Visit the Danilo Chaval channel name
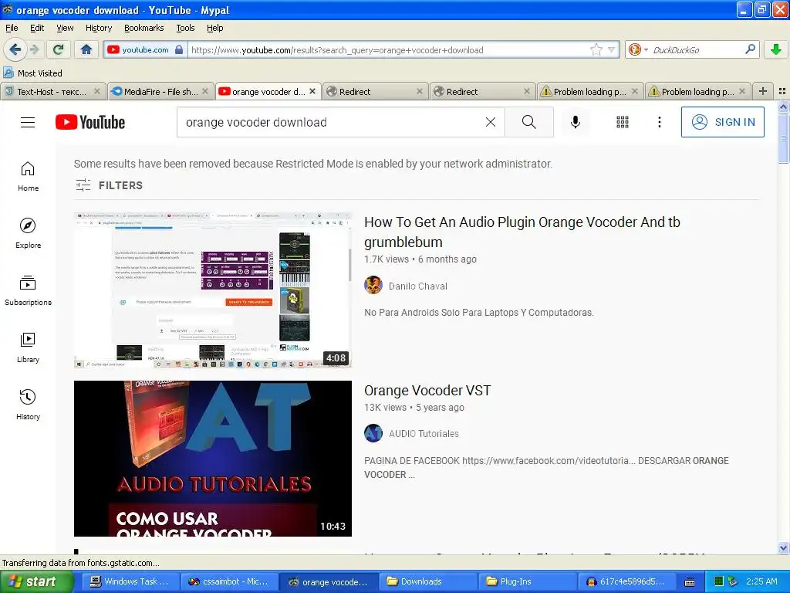 417,286
